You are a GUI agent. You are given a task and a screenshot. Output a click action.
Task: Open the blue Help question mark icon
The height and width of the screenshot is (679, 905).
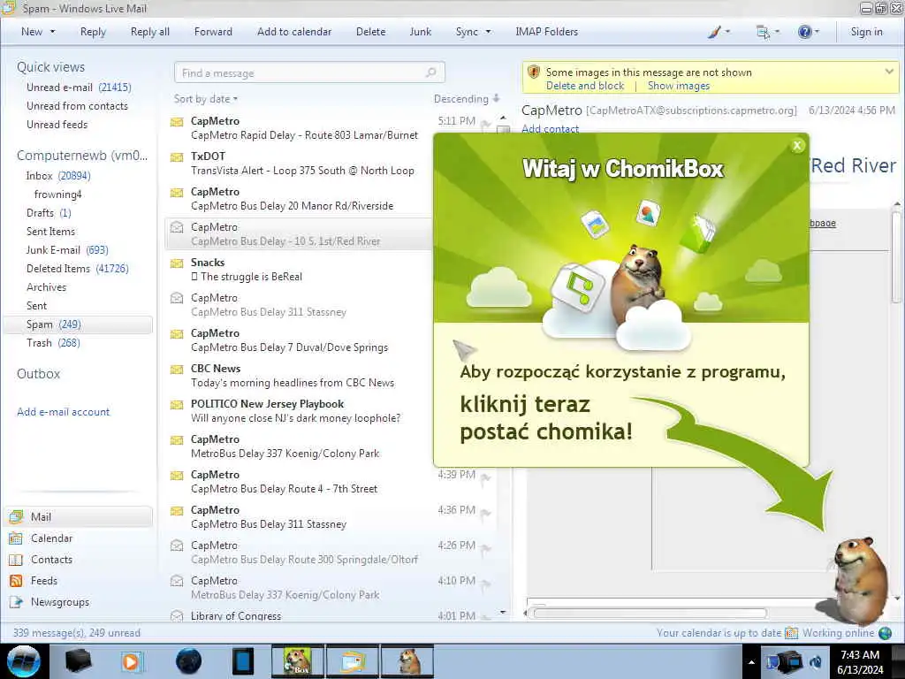tap(804, 32)
